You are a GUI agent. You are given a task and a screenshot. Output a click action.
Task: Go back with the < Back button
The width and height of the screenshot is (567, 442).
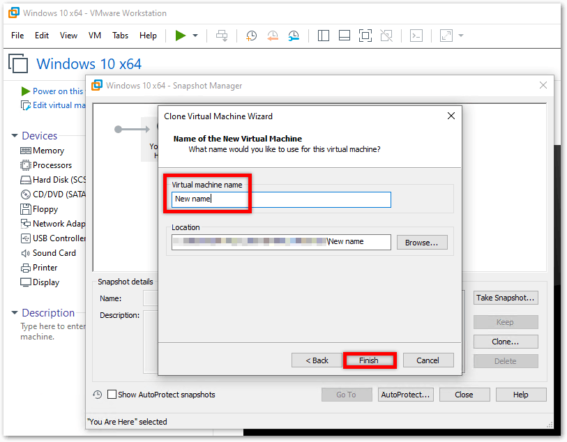click(x=317, y=360)
